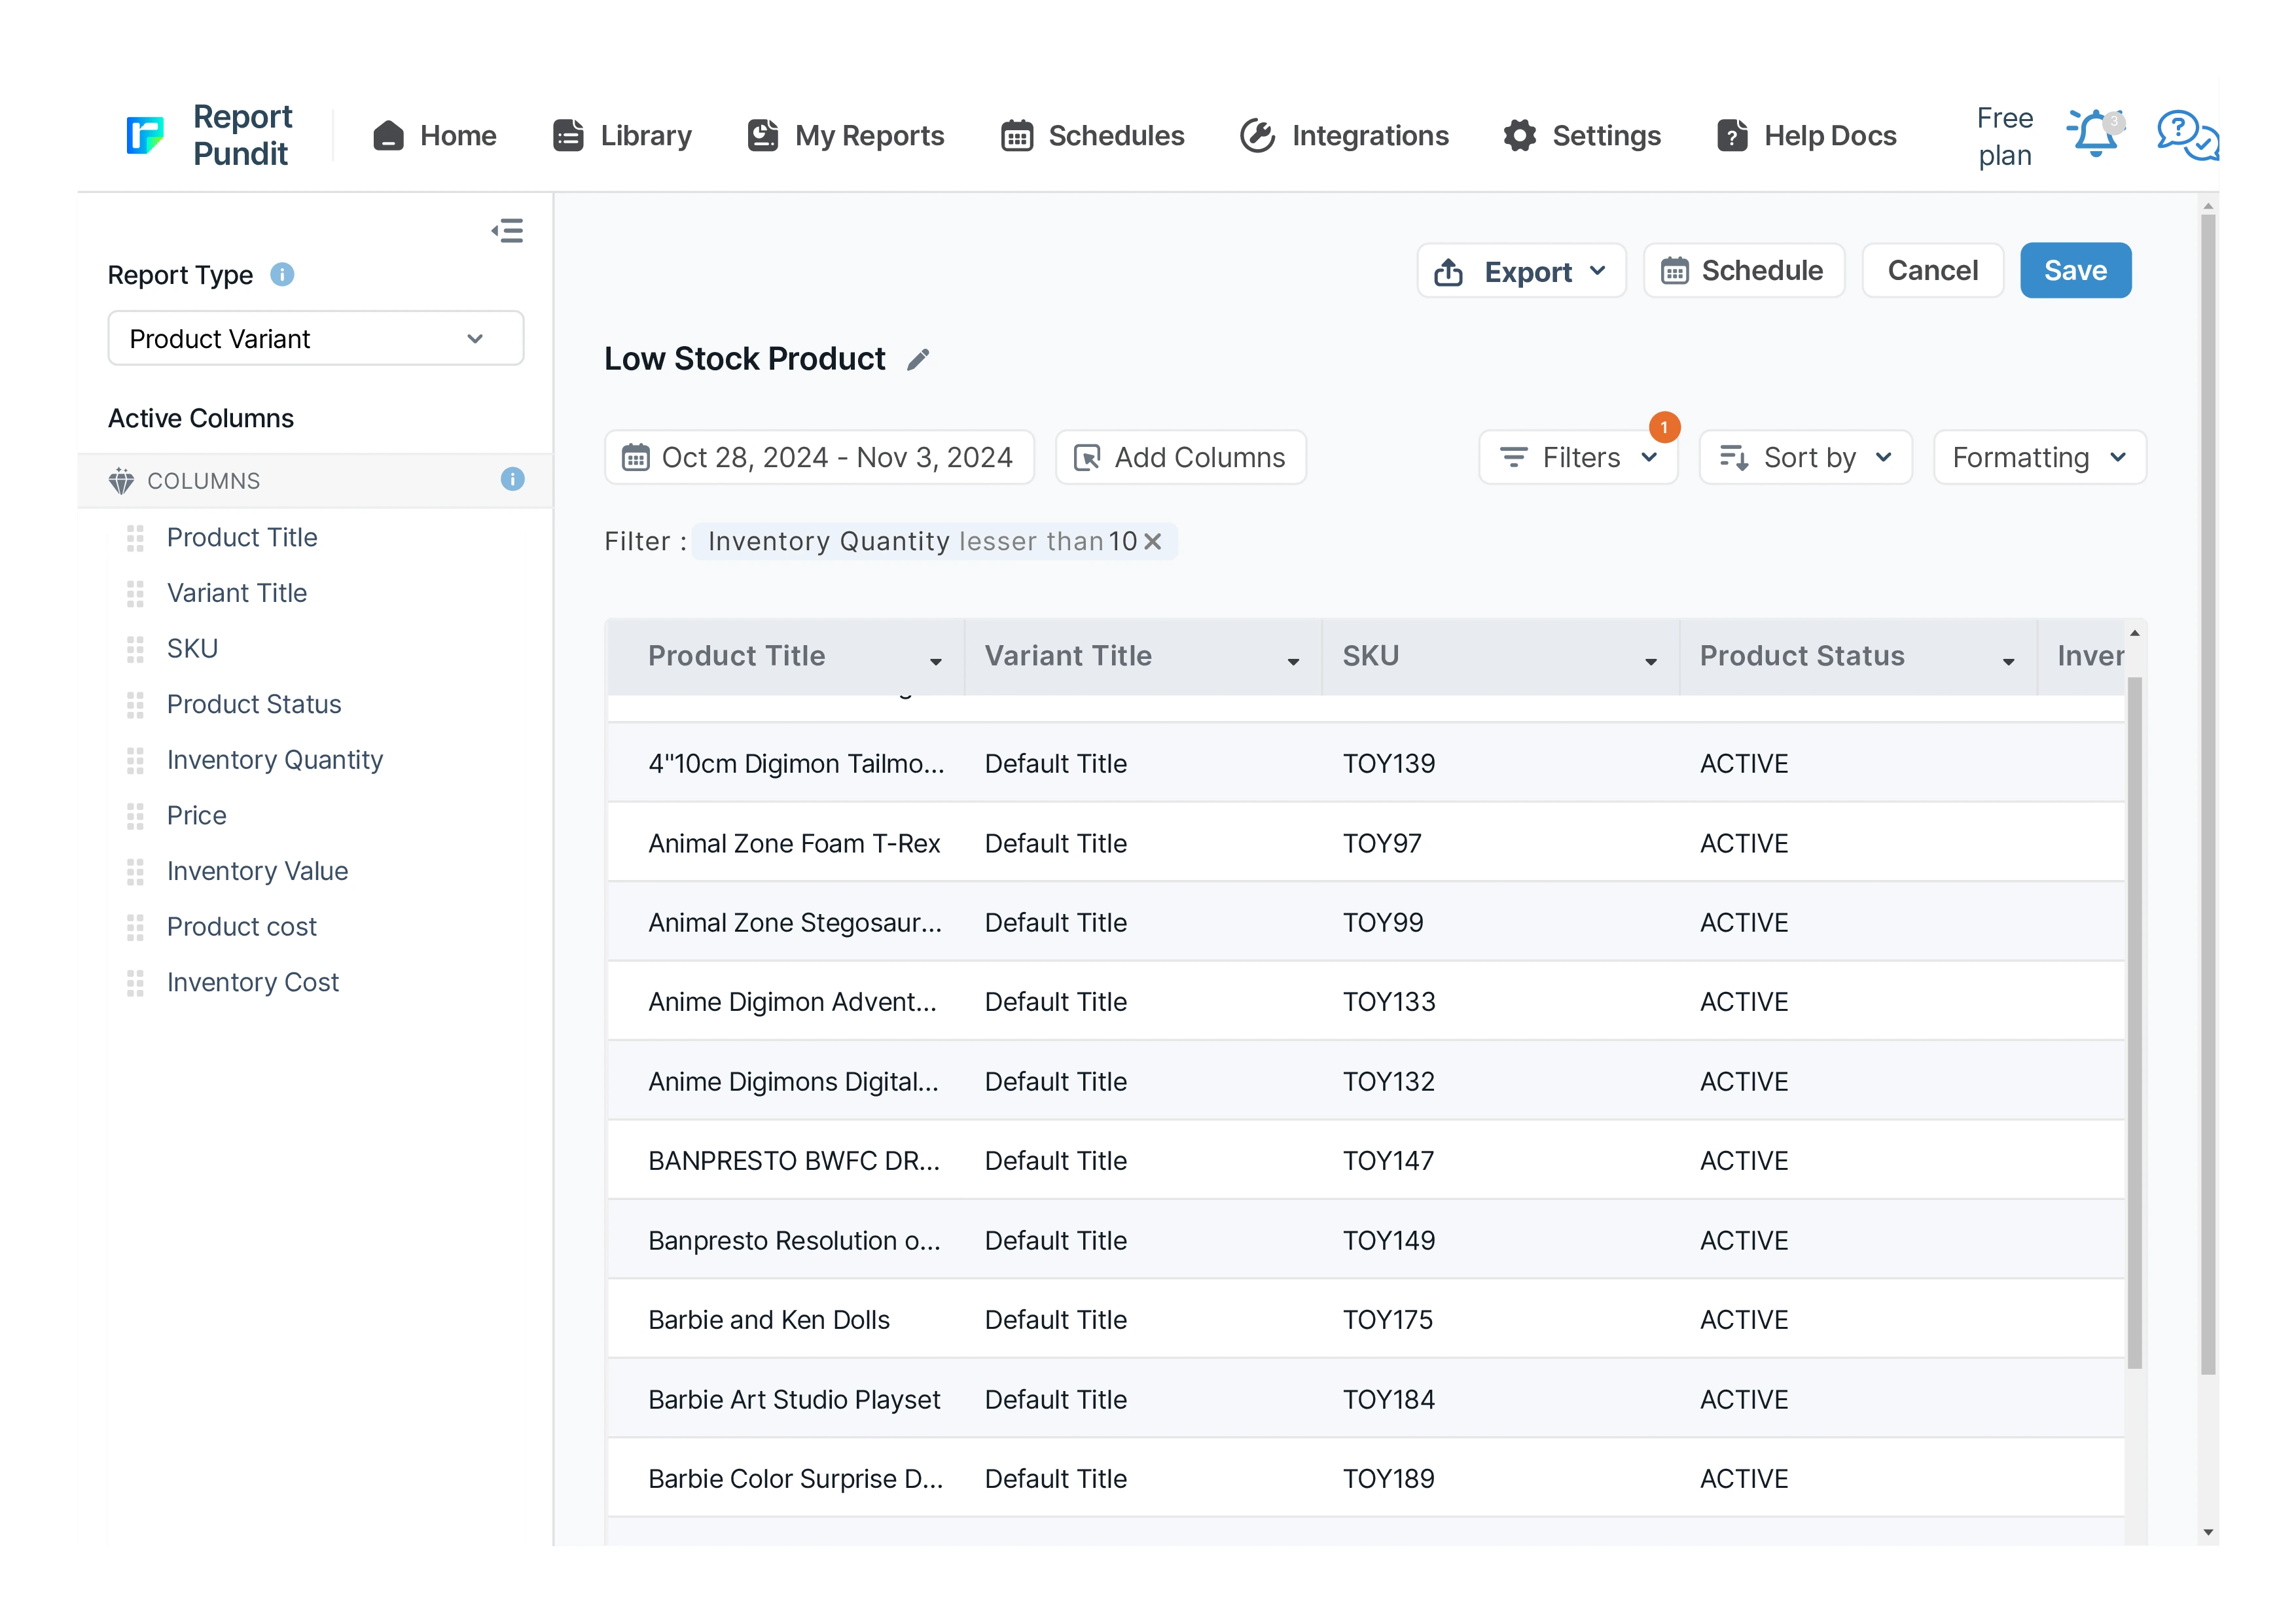Image resolution: width=2296 pixels, height=1622 pixels.
Task: Click the COLUMNS info icon
Action: click(x=512, y=480)
